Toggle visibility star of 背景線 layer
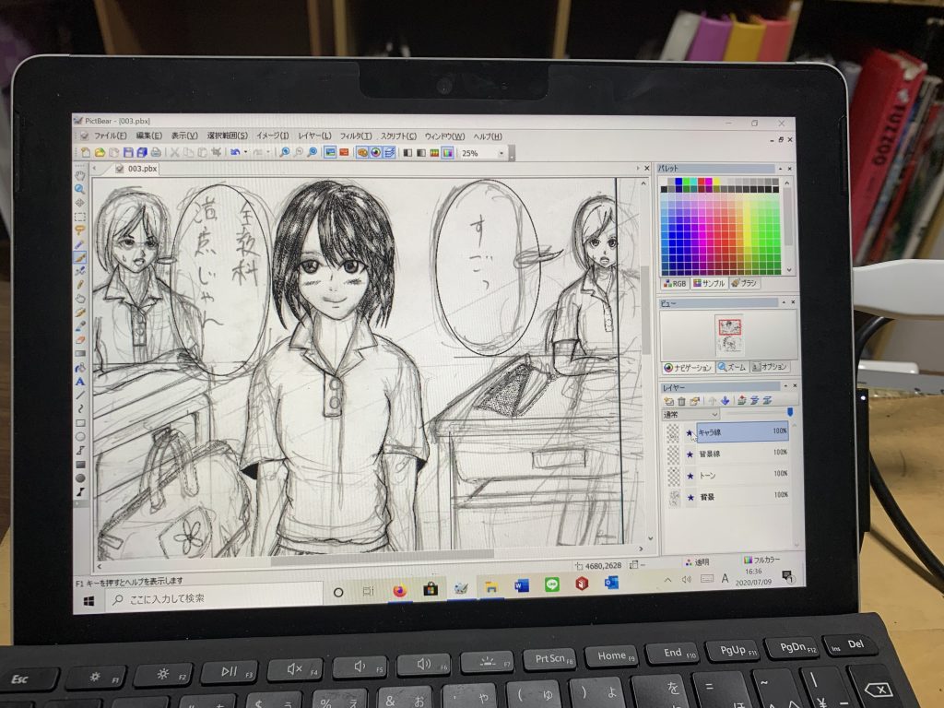This screenshot has height=708, width=944. click(x=690, y=454)
